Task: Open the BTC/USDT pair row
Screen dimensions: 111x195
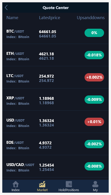Action: [55, 33]
